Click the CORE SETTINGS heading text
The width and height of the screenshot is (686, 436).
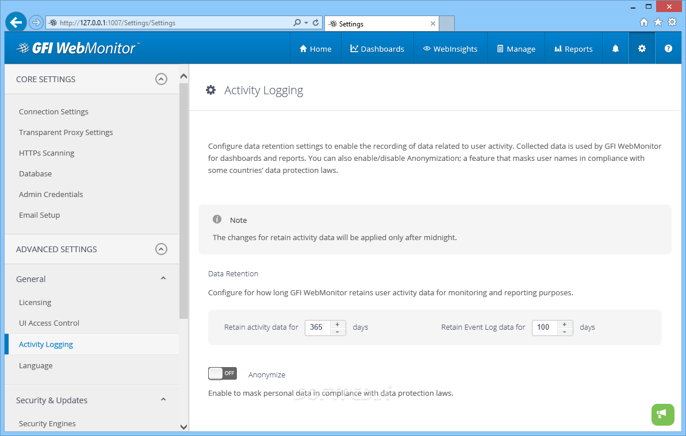(45, 79)
